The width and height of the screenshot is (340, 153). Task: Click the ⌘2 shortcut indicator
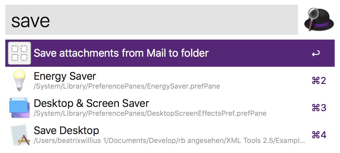tap(319, 81)
